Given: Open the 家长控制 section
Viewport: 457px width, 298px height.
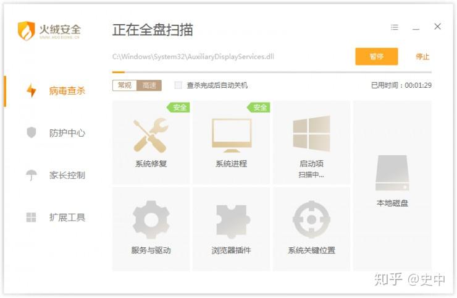Looking at the screenshot, I should tap(67, 175).
